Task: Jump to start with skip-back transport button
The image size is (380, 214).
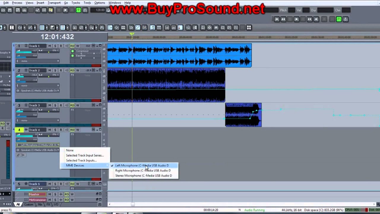Action: (x=277, y=19)
